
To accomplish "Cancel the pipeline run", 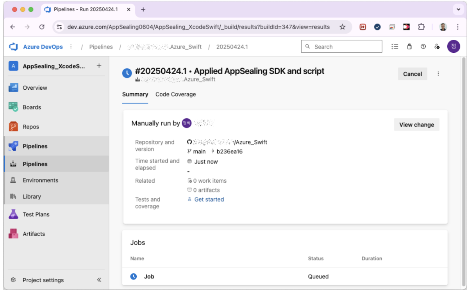I will [x=412, y=74].
